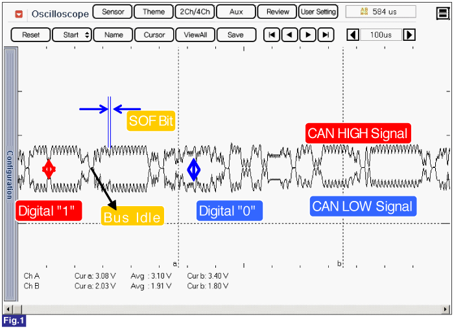Toggle the Cursor button
This screenshot has width=454, height=328.
coord(154,35)
